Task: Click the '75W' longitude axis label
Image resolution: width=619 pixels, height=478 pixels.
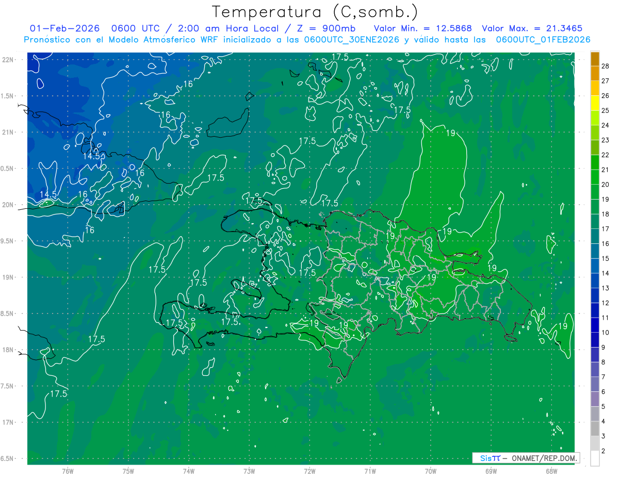Action: 128,471
